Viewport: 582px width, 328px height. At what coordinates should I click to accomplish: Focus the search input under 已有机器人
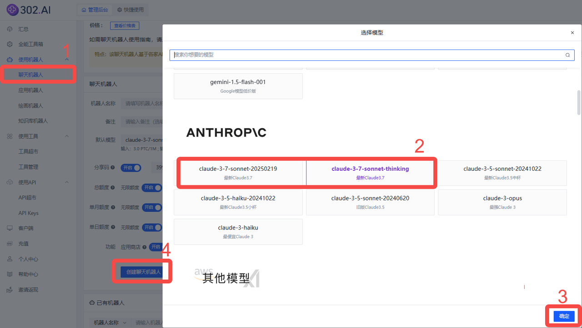(148, 323)
